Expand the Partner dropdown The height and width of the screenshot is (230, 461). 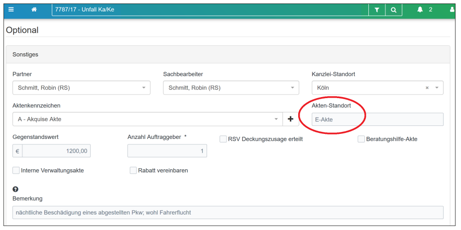144,88
